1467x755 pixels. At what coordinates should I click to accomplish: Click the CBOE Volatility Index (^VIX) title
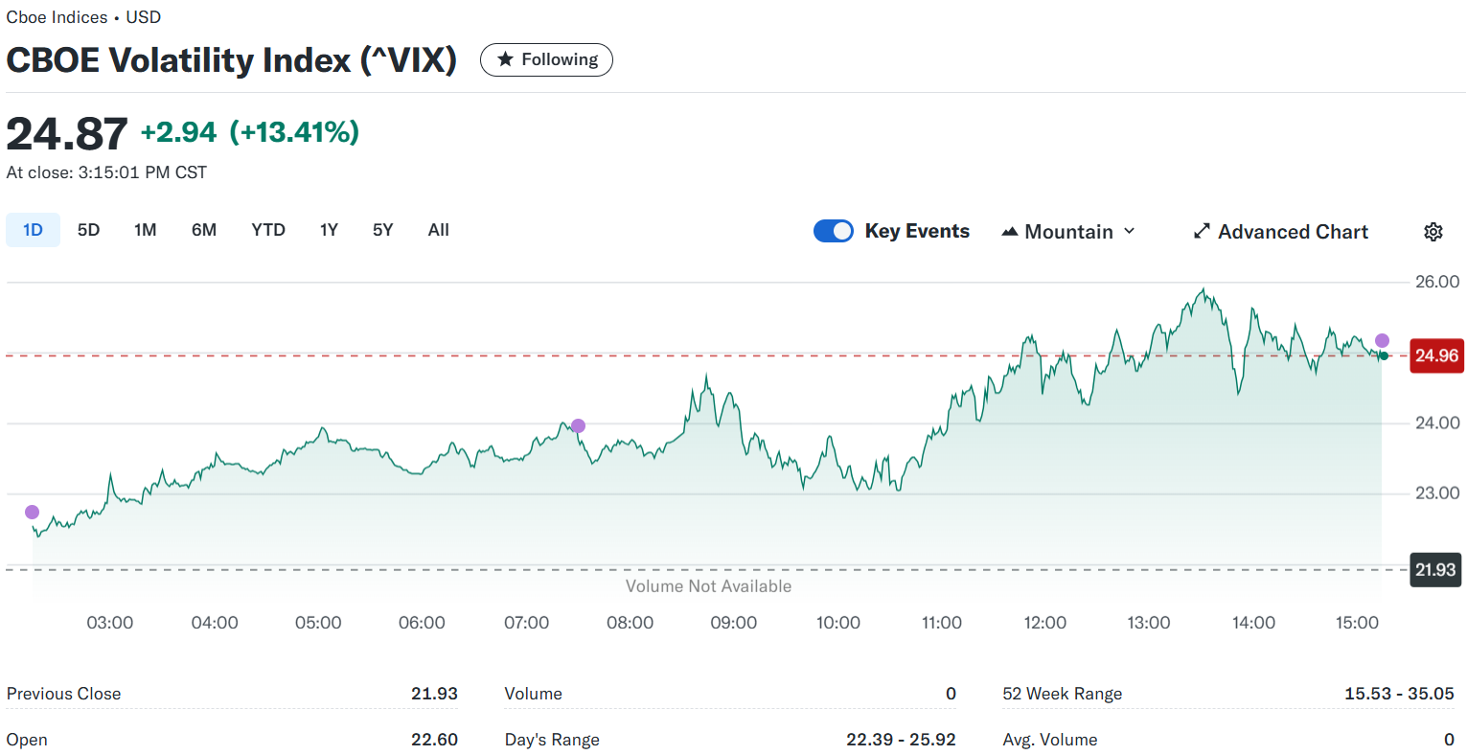(231, 60)
